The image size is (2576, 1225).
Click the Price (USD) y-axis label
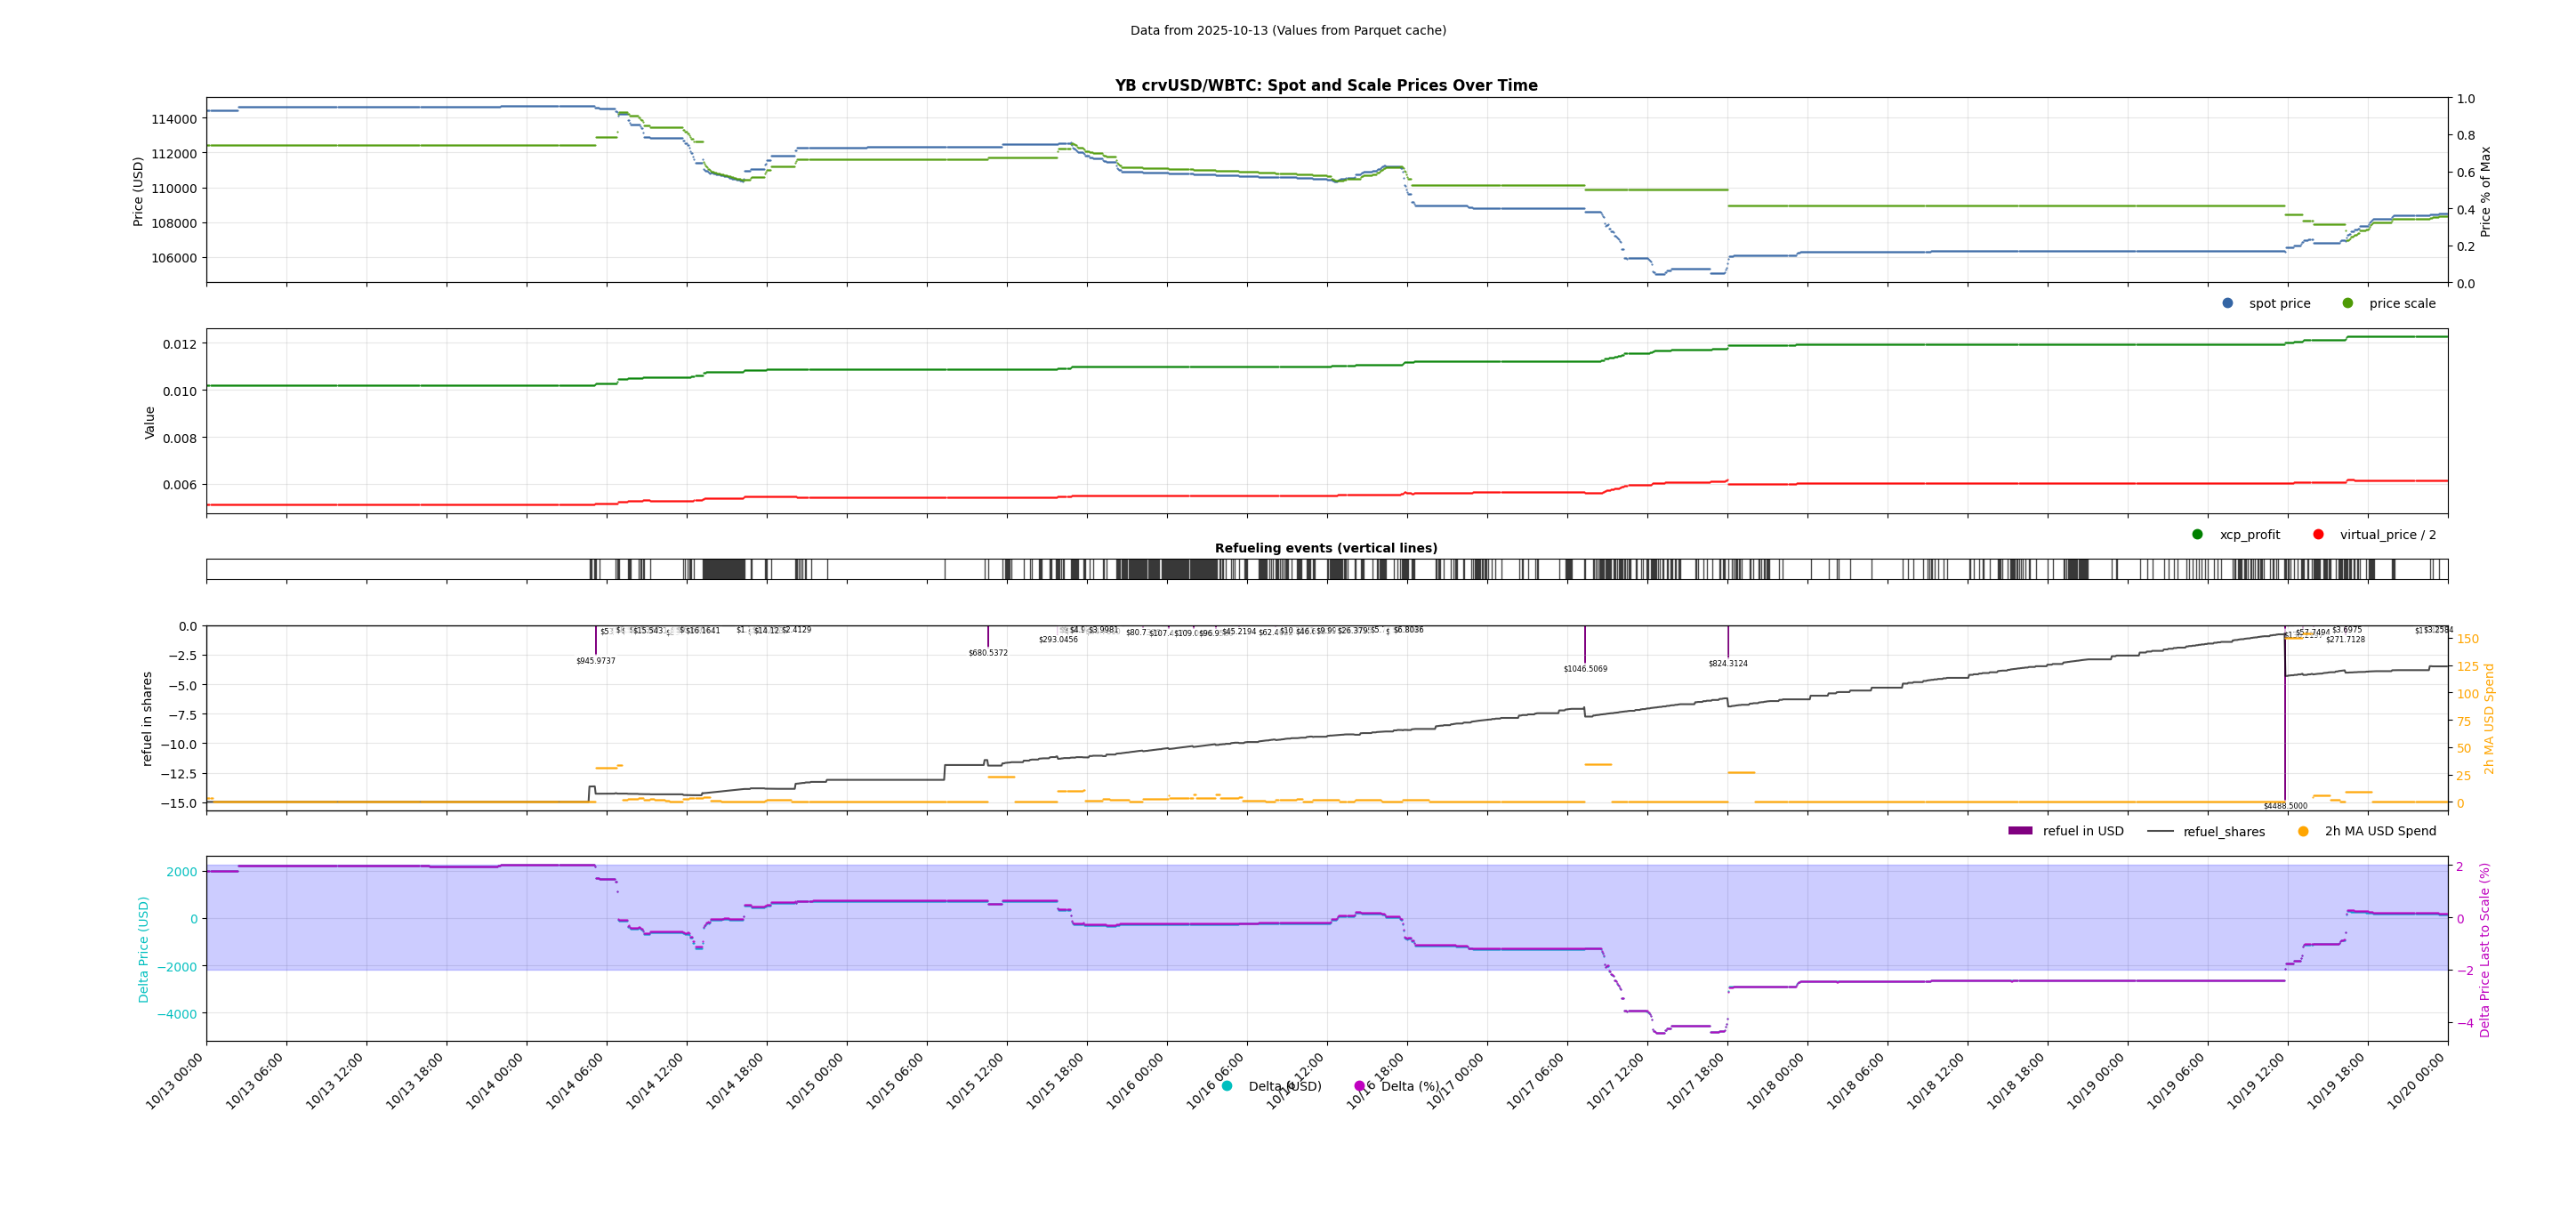[138, 191]
